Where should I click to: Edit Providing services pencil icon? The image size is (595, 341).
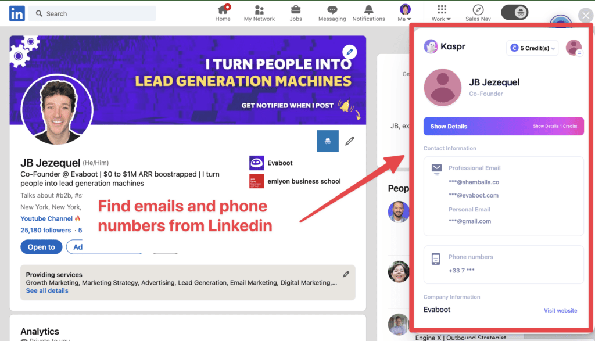click(346, 274)
